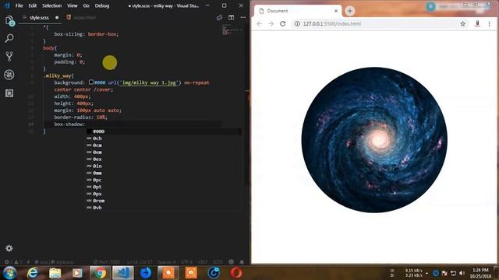Choose the 0ex suggestion
The image size is (499, 280).
pos(164,159)
